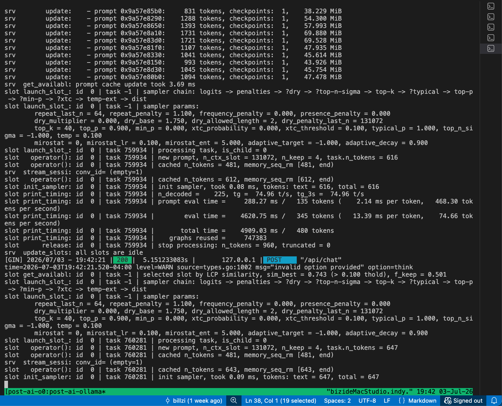
Task: Click the '288.27 ms' prompt eval time
Action: tap(261, 202)
